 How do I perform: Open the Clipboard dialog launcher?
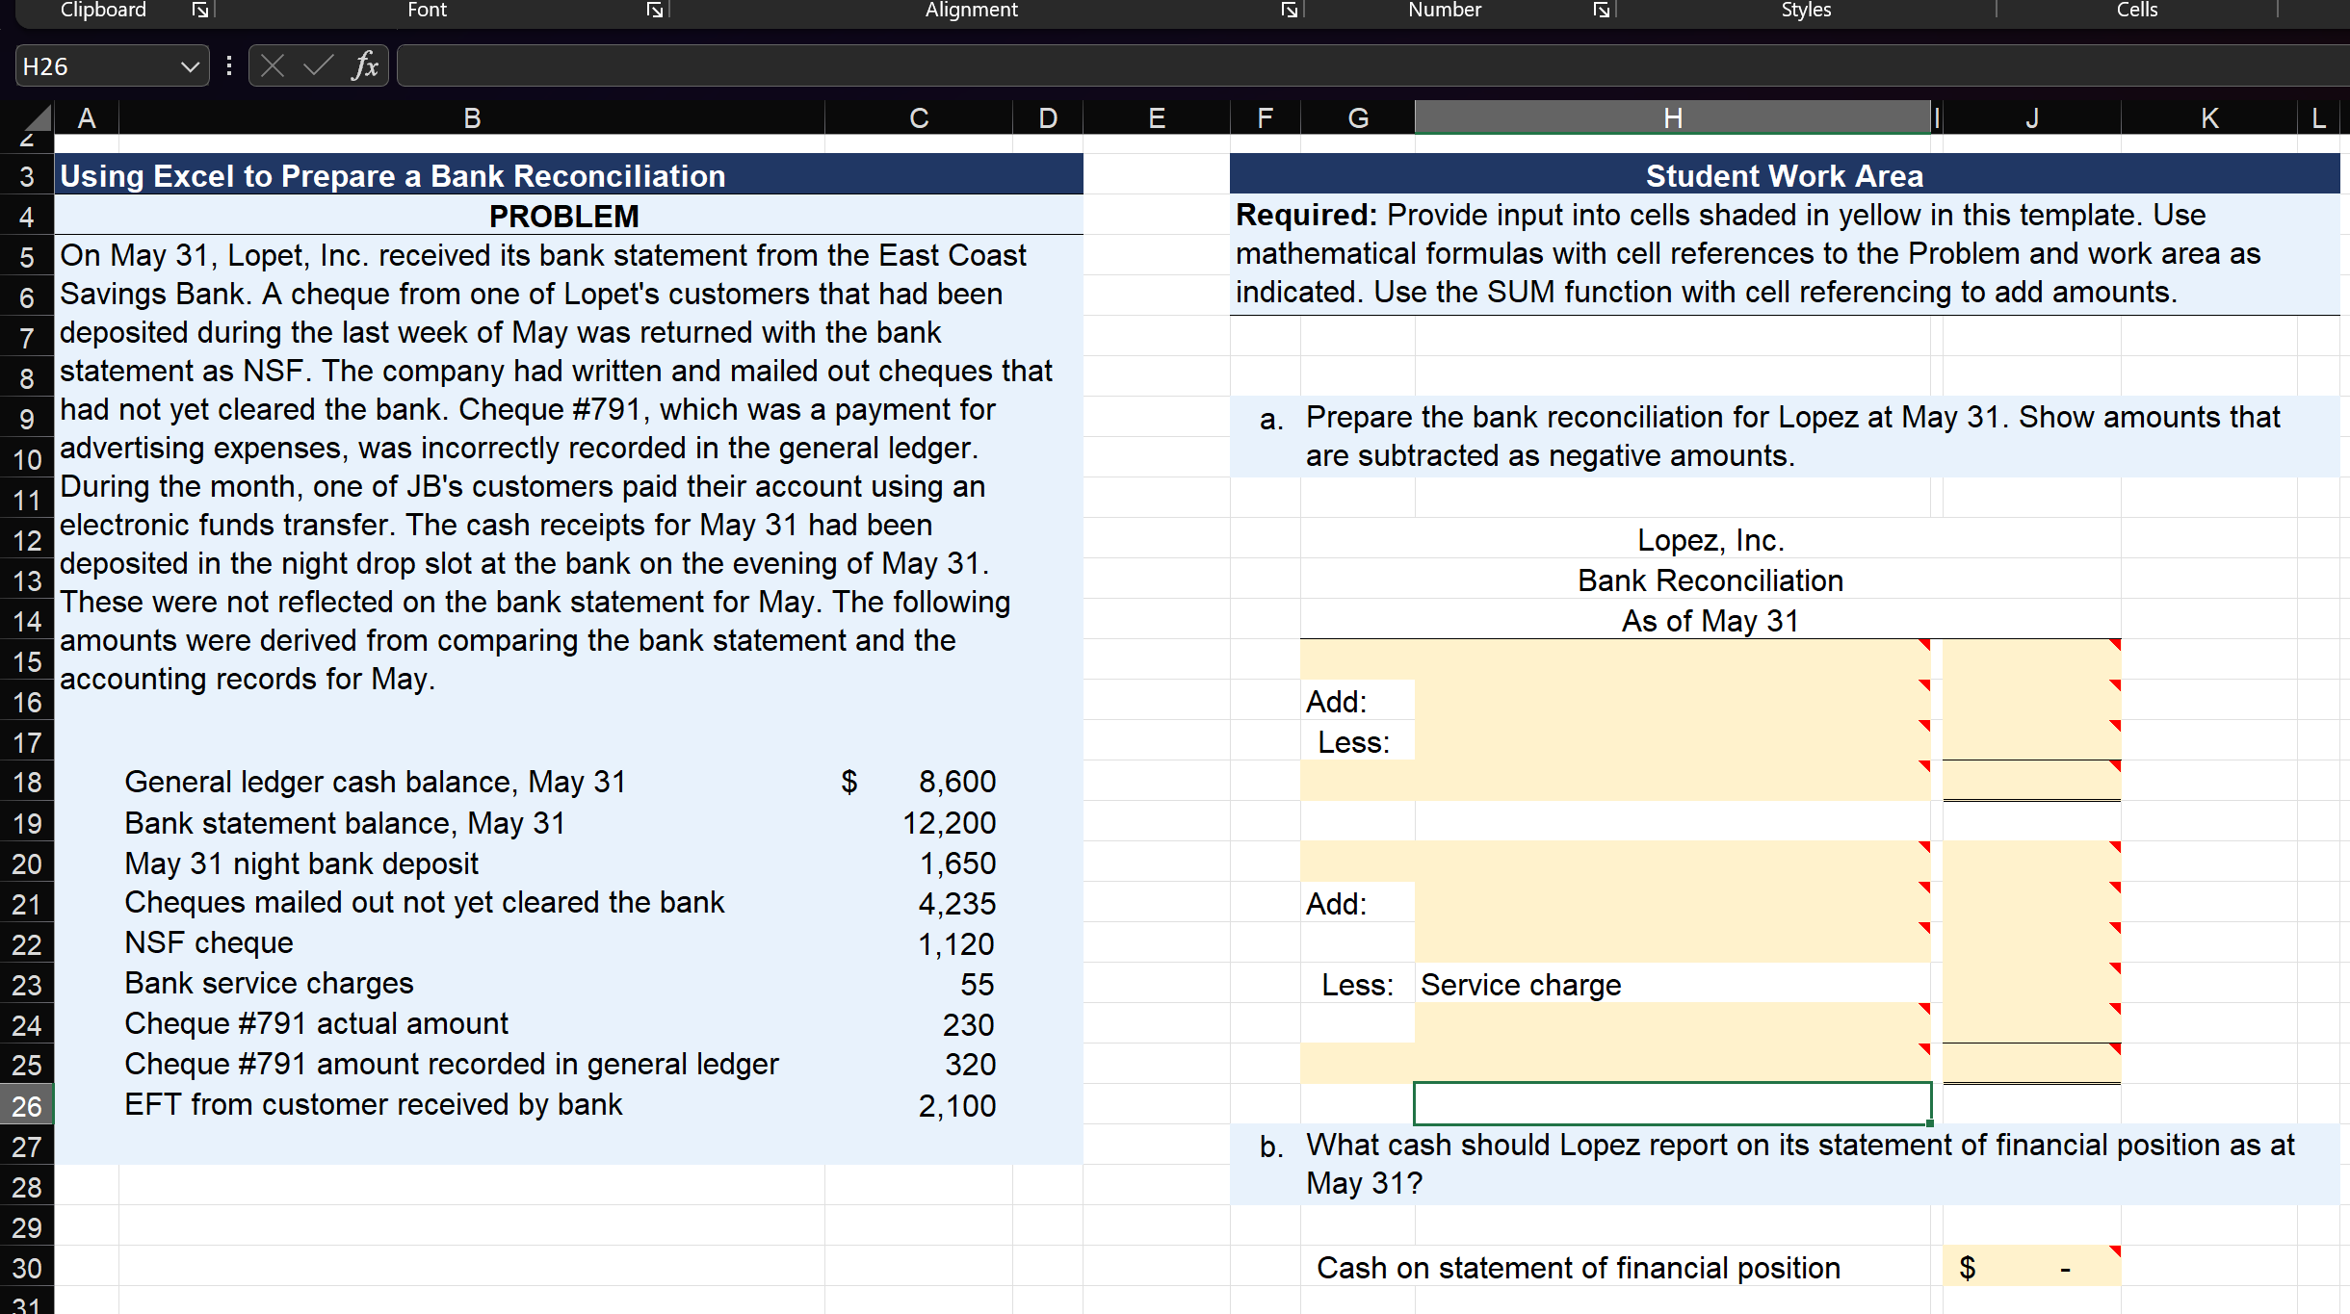click(x=200, y=11)
